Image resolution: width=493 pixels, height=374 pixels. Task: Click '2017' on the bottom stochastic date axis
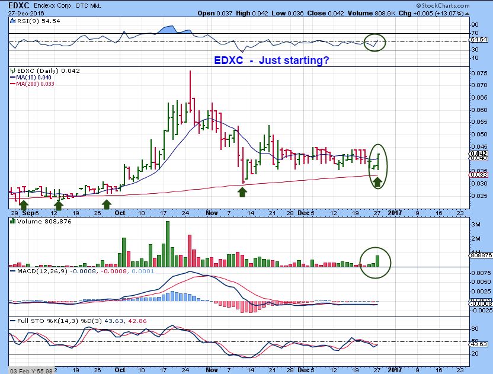point(395,370)
